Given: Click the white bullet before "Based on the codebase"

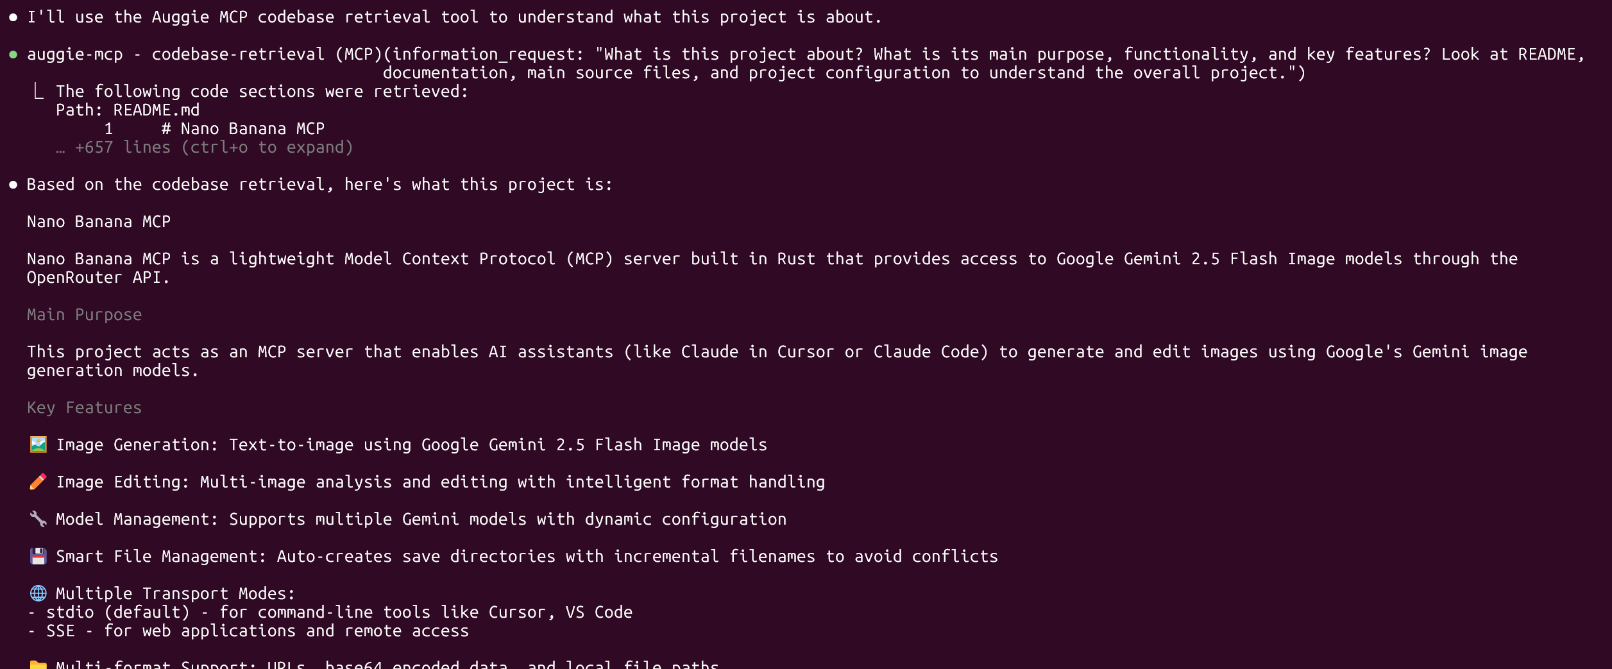Looking at the screenshot, I should pos(13,185).
